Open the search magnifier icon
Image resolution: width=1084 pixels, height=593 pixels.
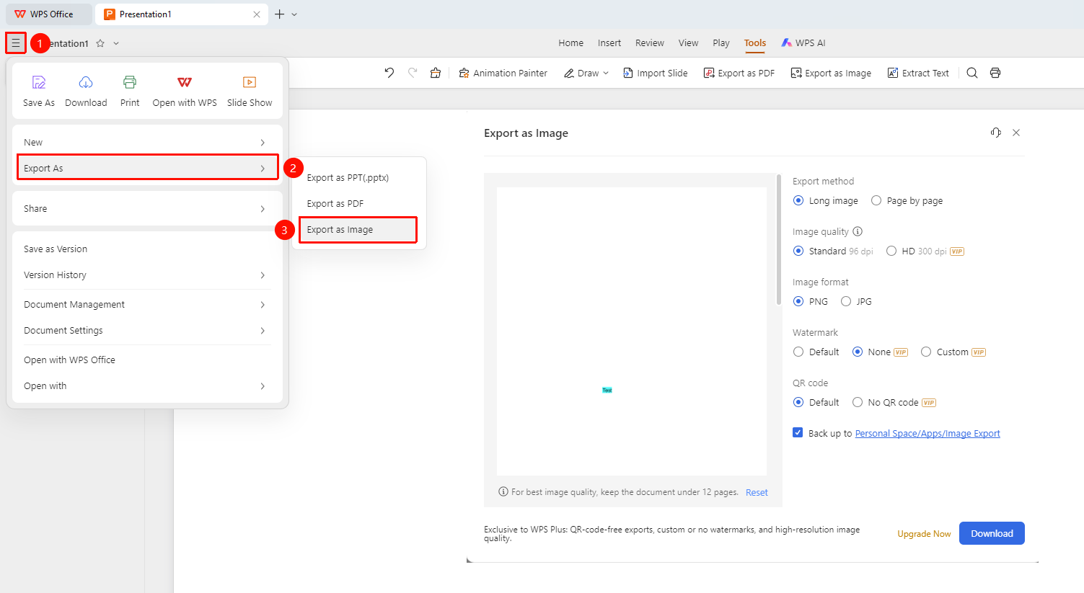[972, 73]
